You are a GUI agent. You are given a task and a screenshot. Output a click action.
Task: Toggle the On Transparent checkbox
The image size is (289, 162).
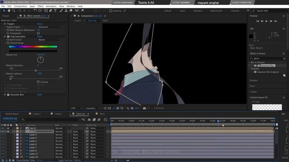tap(38, 33)
